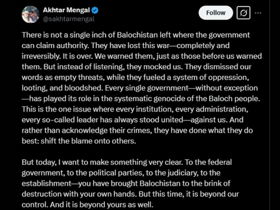Click the Grok explain-post icon

243,13
